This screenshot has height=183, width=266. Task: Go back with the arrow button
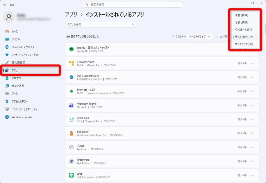click(x=4, y=5)
